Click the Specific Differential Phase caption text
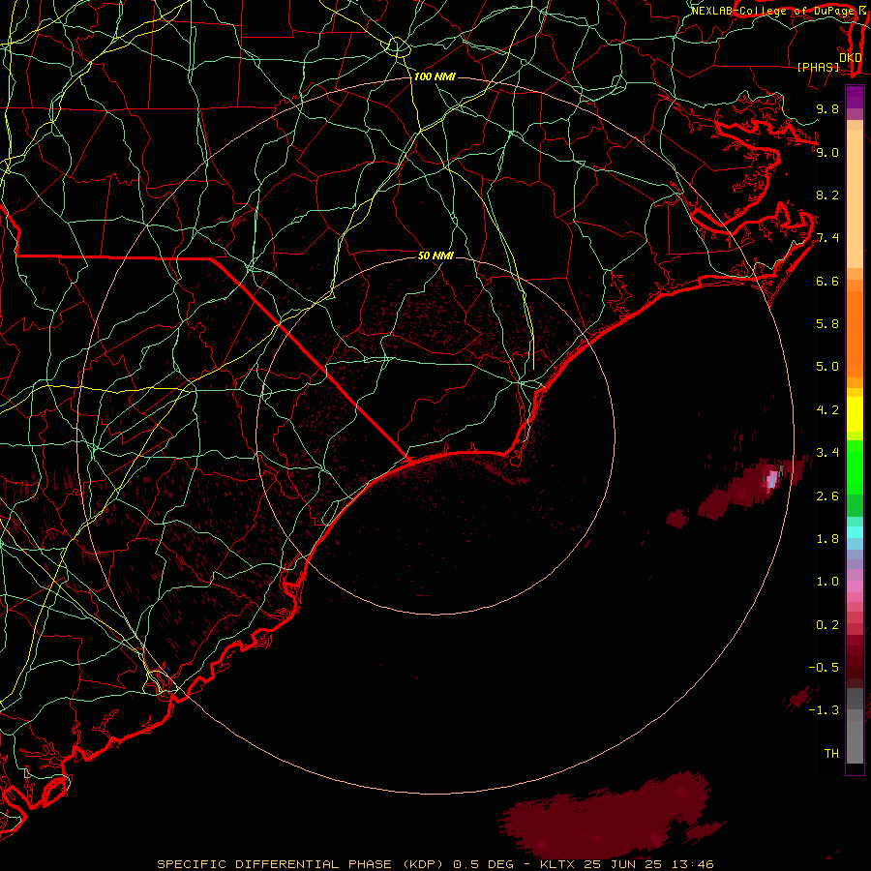This screenshot has width=871, height=871. click(x=435, y=864)
